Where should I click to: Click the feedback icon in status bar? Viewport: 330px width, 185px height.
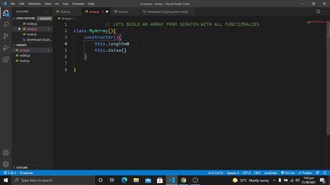click(x=318, y=173)
